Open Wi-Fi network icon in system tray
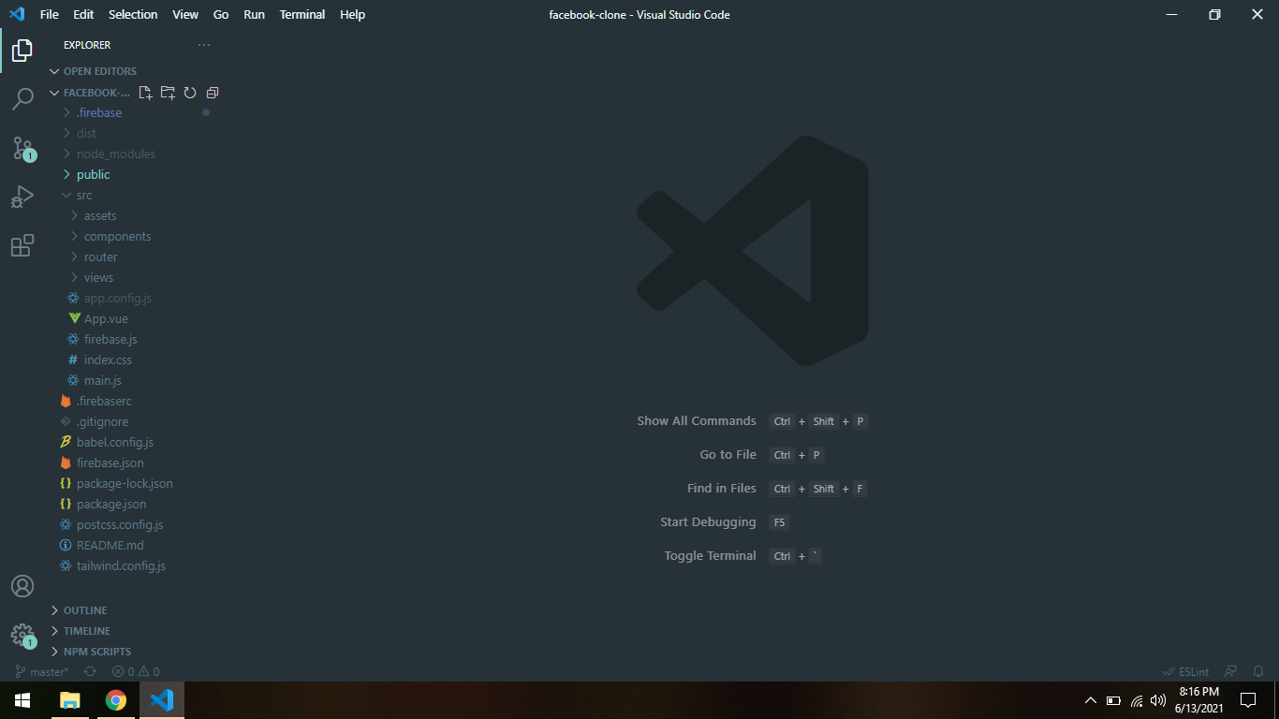 tap(1137, 700)
